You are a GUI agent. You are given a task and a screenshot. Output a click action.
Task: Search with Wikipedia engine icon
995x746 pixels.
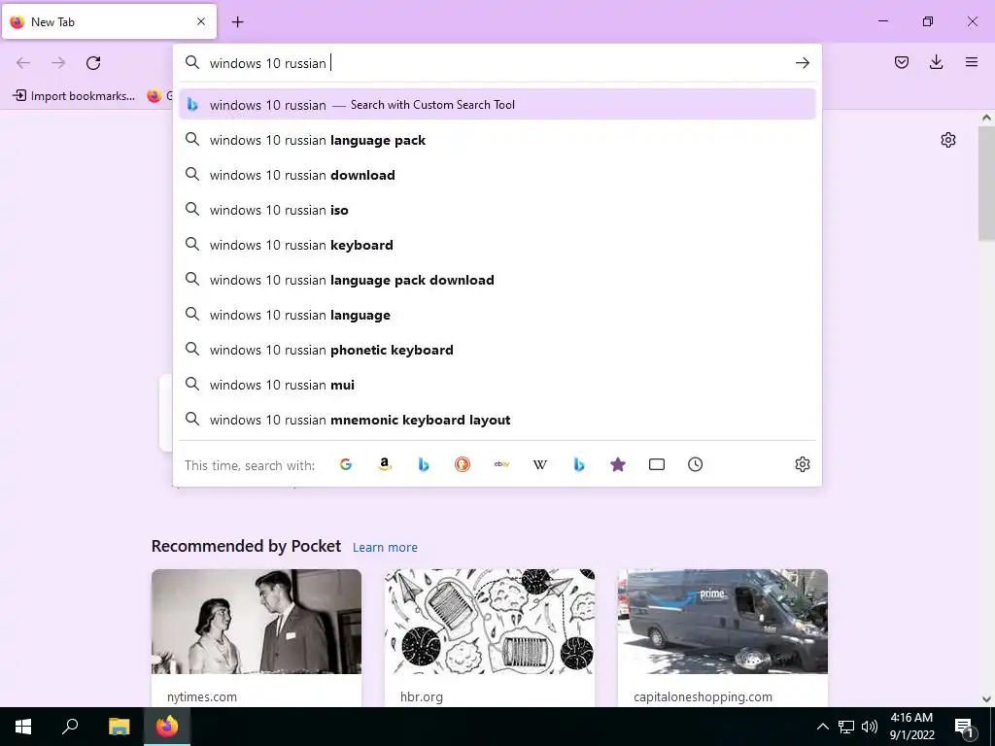click(x=540, y=464)
